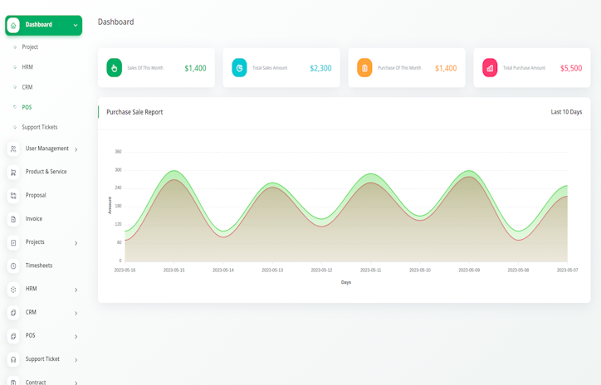
Task: Click the Proposal icon in sidebar
Action: [x=13, y=196]
